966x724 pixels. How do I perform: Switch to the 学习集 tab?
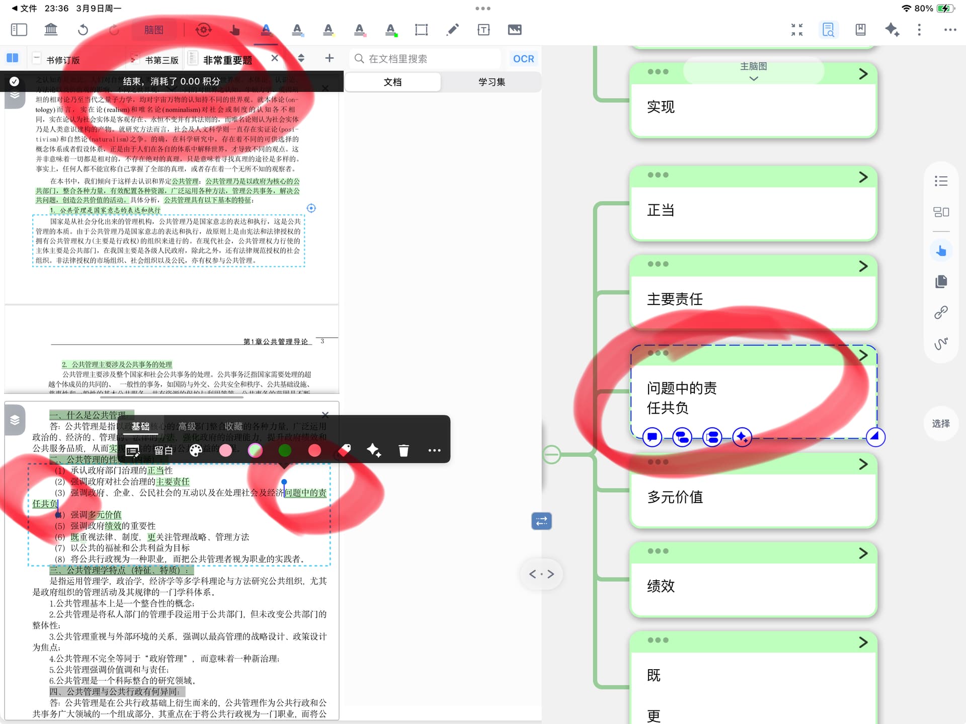click(491, 82)
